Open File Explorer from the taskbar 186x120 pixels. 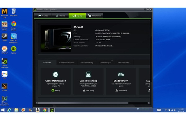(x=16, y=110)
